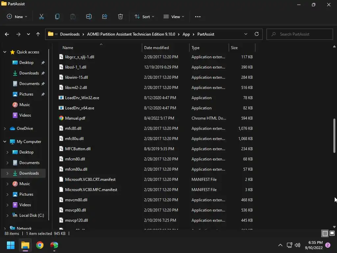Click the Share icon in toolbar
Image resolution: width=337 pixels, height=253 pixels.
coord(105,16)
